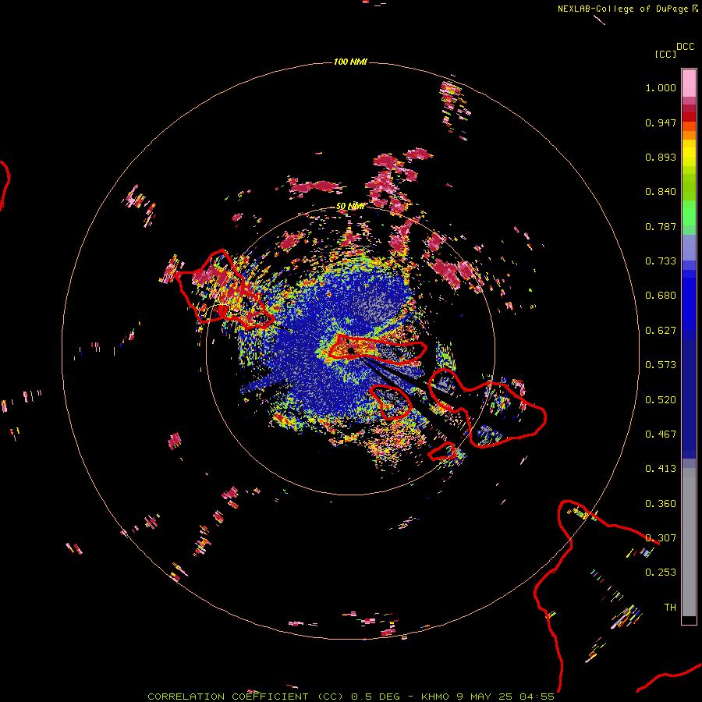The width and height of the screenshot is (702, 702).
Task: Click the 0.947 scale value
Action: coord(661,122)
